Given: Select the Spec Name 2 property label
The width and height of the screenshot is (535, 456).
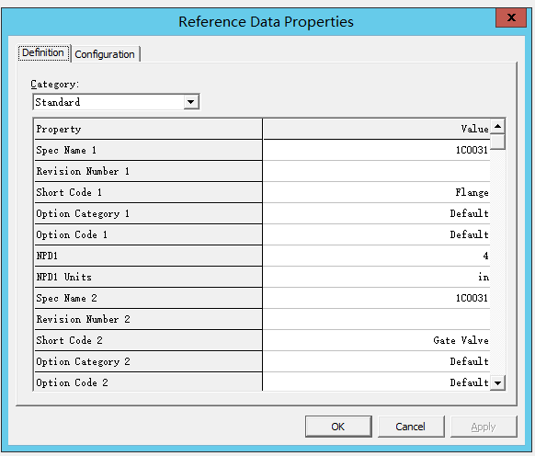Looking at the screenshot, I should point(148,298).
